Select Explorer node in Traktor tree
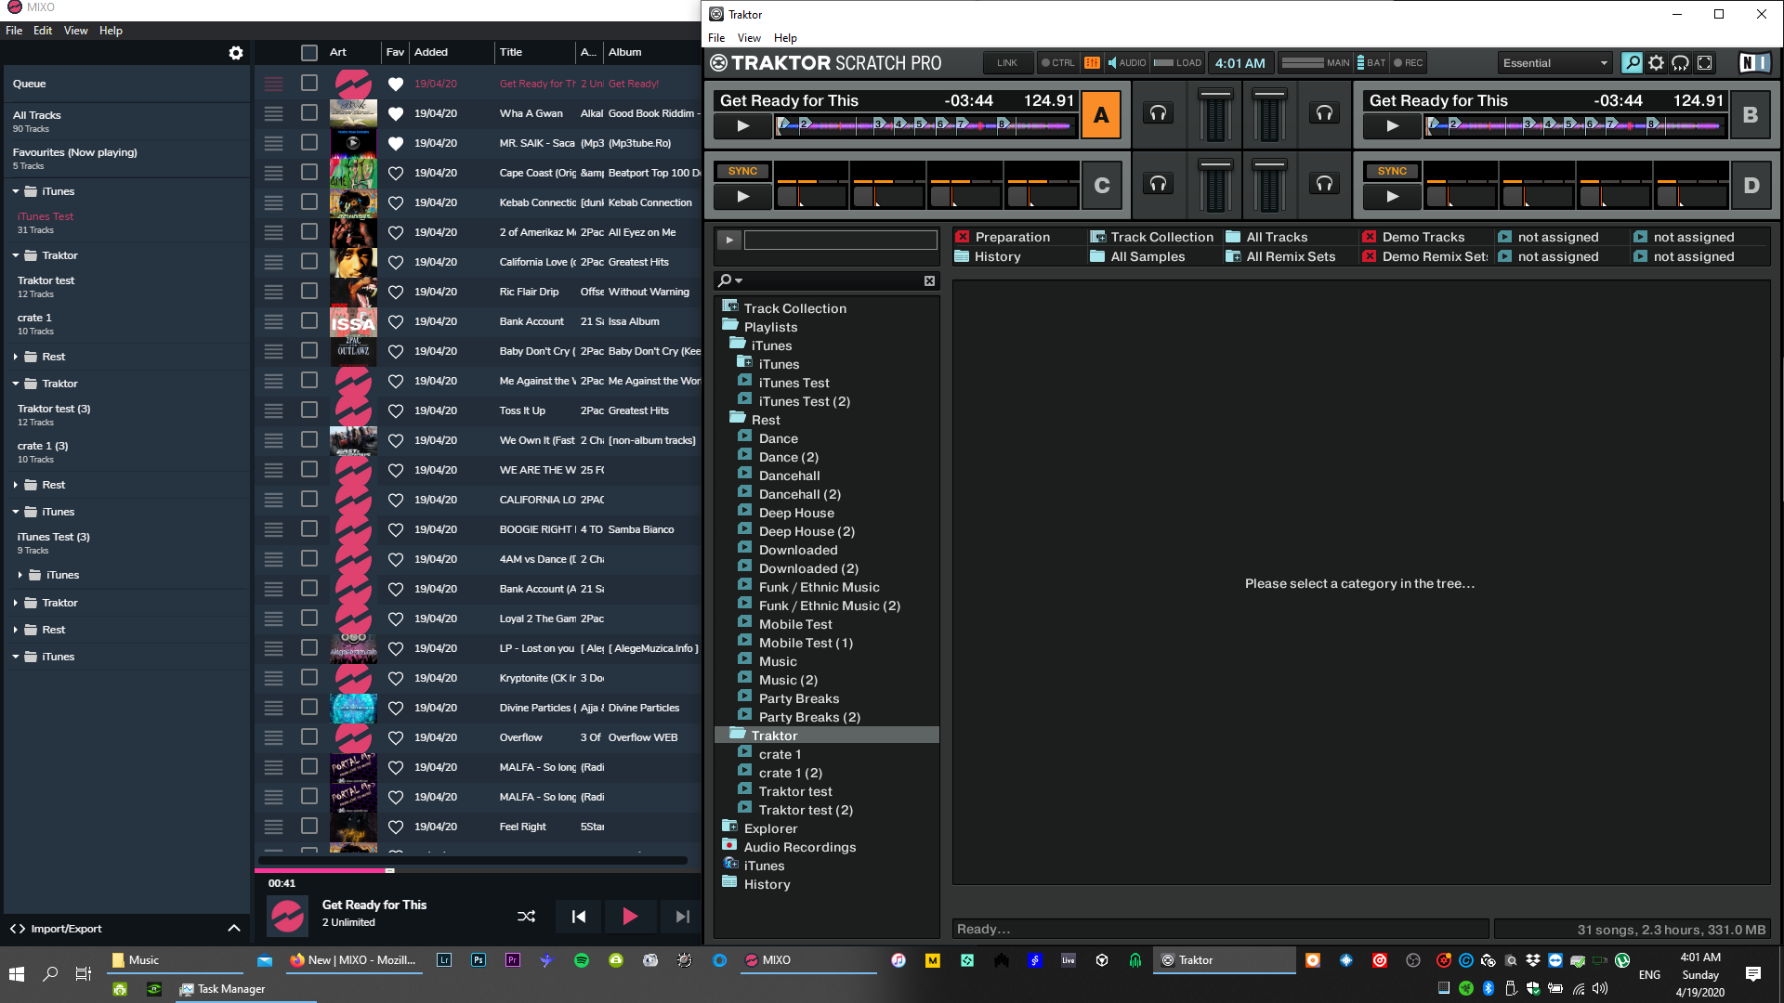 point(770,828)
